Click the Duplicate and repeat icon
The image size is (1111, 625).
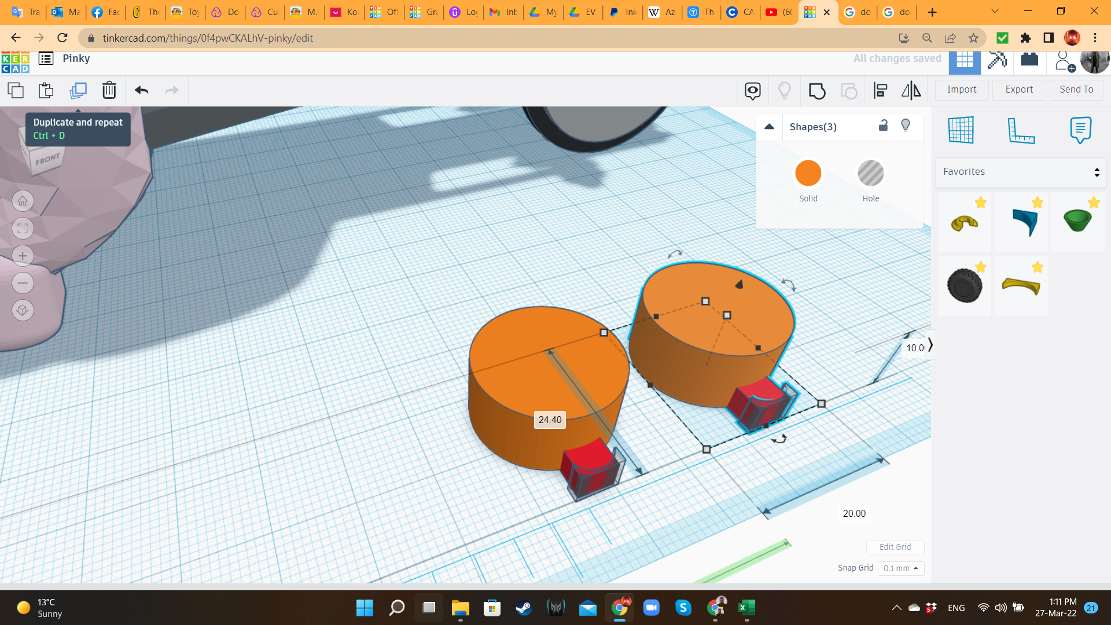[78, 90]
